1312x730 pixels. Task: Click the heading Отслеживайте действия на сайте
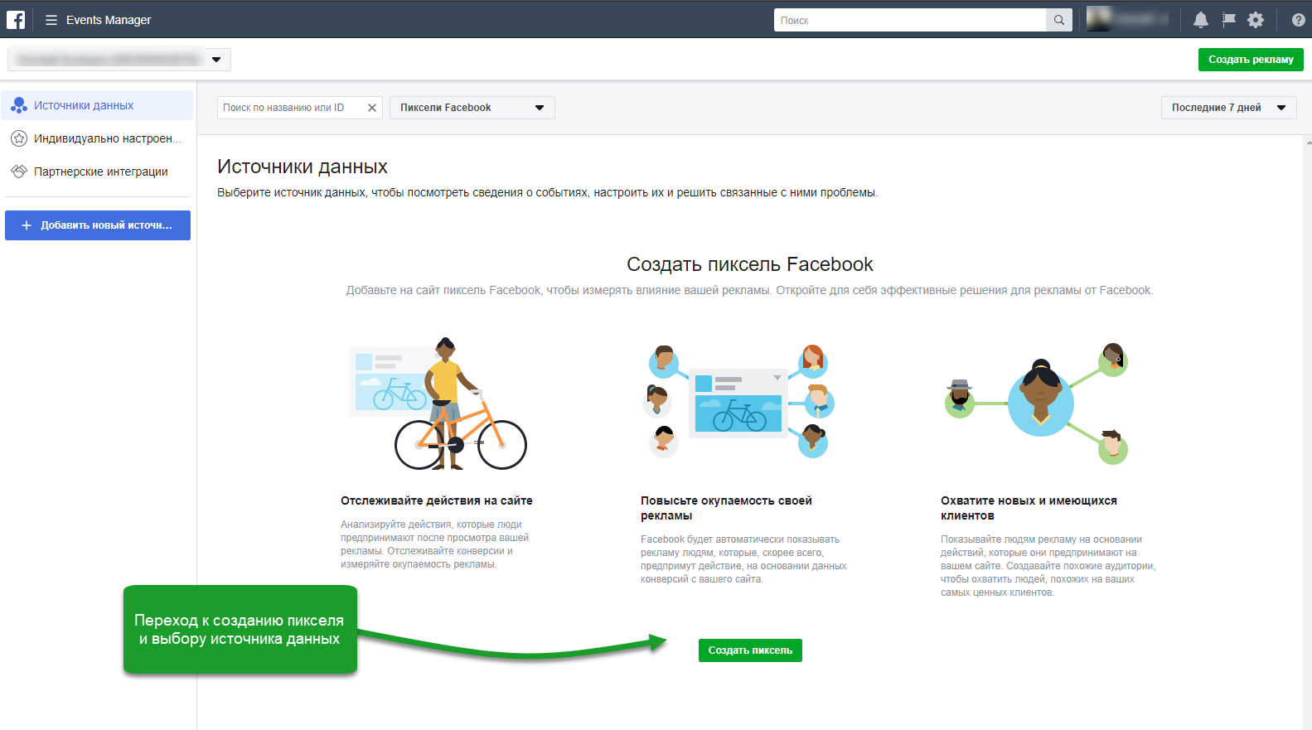(437, 500)
